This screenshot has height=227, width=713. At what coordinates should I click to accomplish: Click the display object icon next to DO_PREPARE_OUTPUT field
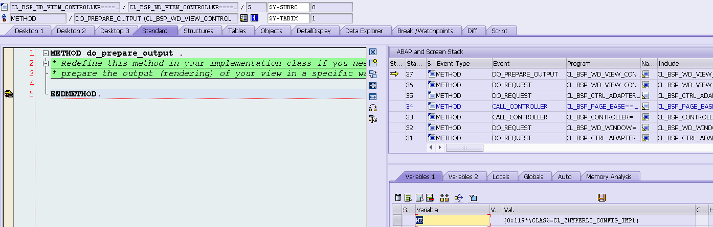[243, 18]
